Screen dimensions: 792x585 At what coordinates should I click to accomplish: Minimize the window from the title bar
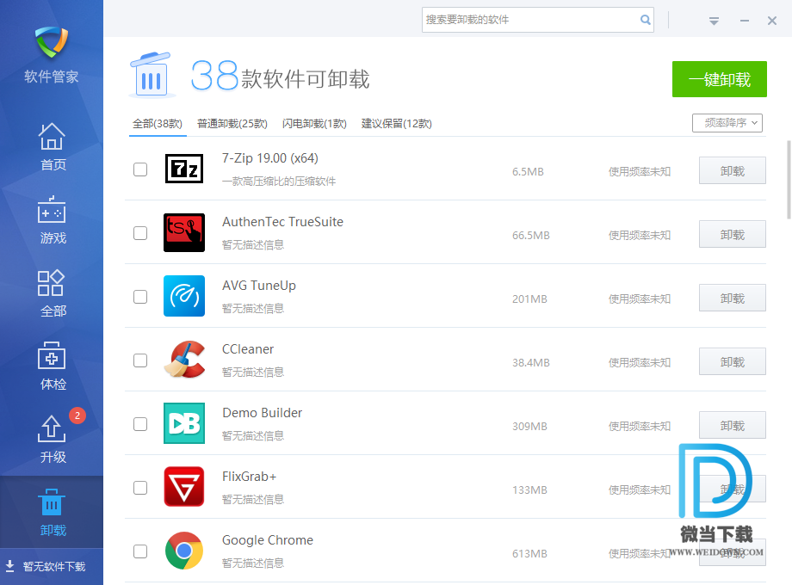click(x=744, y=21)
